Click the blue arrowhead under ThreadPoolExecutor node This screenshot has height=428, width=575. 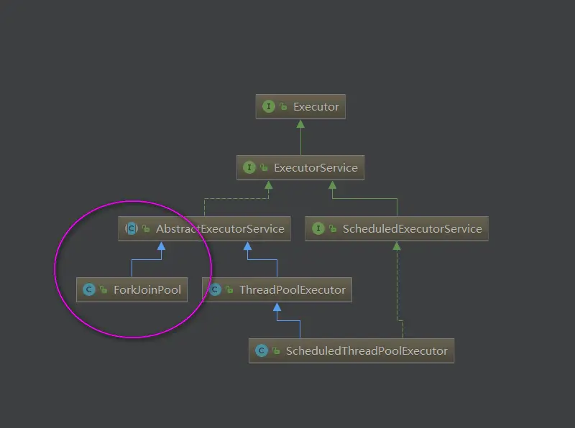[277, 307]
